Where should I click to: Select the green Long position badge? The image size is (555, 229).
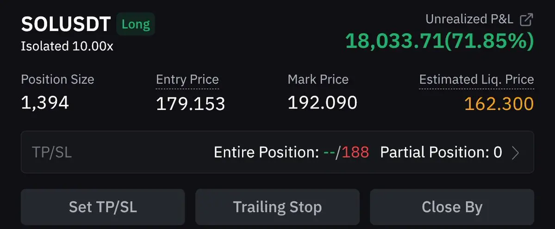[136, 24]
